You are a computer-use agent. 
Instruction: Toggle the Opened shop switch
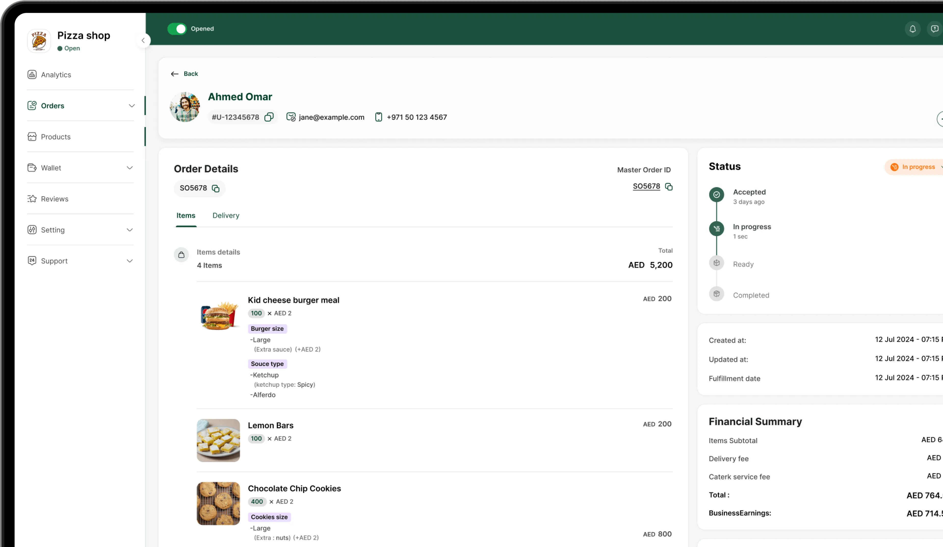pos(177,29)
